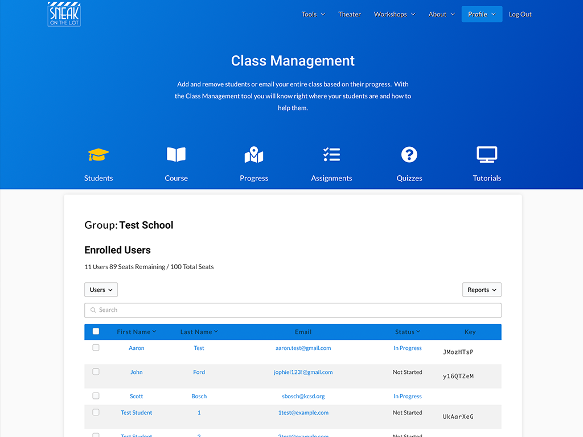Viewport: 583px width, 437px height.
Task: Open the Assignments label tab
Action: [331, 178]
